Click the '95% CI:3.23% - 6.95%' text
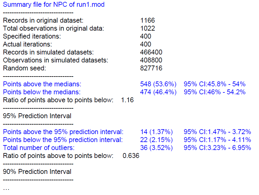This screenshot has height=195, width=259. point(217,148)
